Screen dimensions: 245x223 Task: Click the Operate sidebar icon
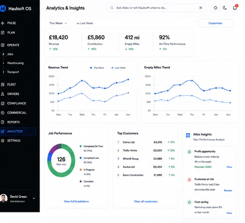3,45
